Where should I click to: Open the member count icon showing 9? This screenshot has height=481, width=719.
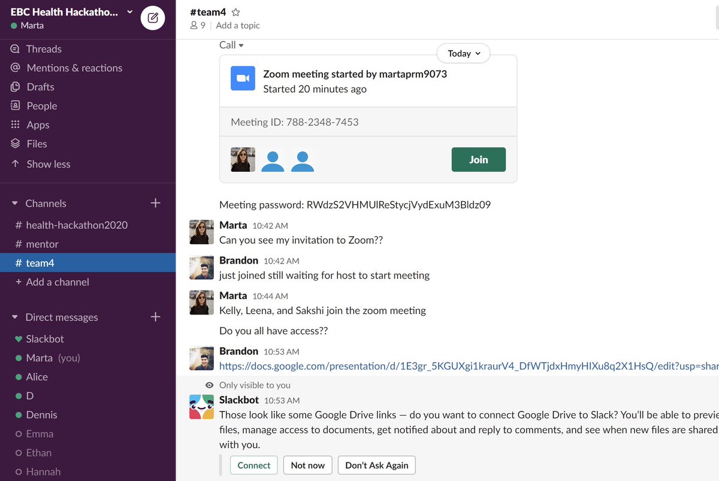198,25
